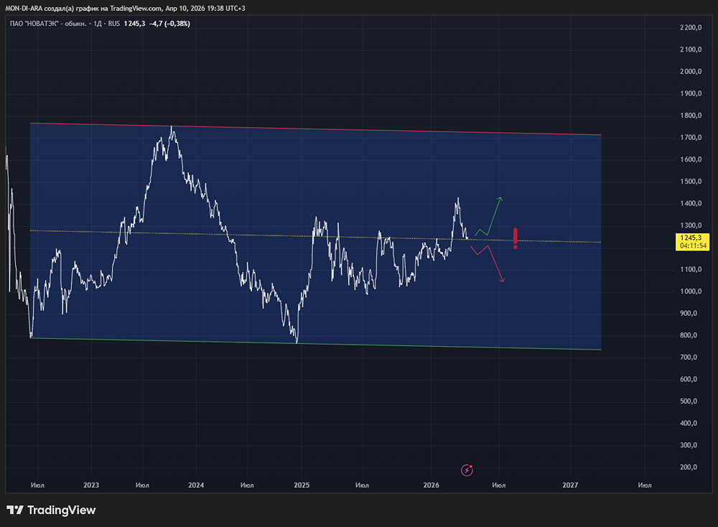The image size is (718, 527).
Task: Click the 2026 time axis label
Action: pos(431,485)
